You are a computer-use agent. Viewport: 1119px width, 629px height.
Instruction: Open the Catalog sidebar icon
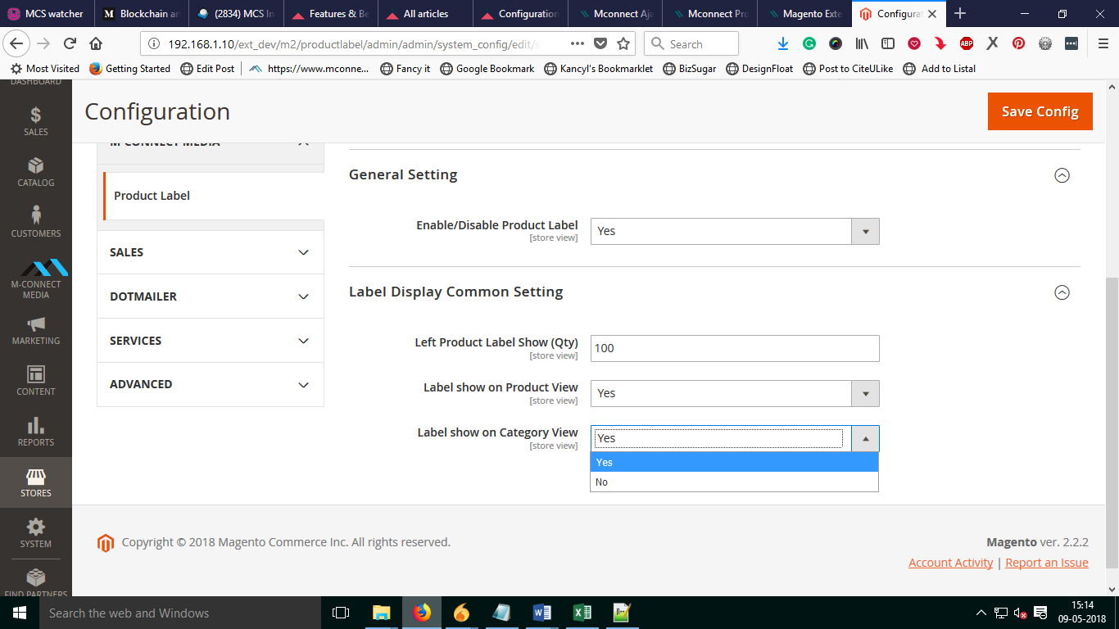(x=35, y=171)
